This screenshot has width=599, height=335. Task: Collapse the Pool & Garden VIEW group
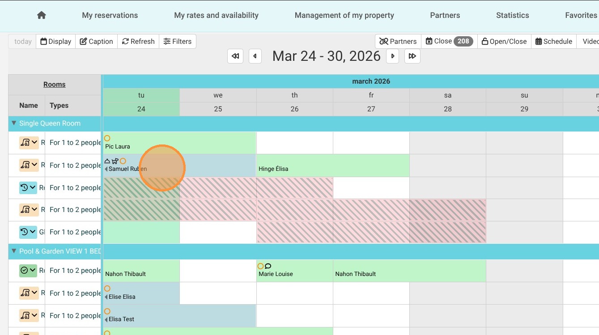pyautogui.click(x=14, y=251)
